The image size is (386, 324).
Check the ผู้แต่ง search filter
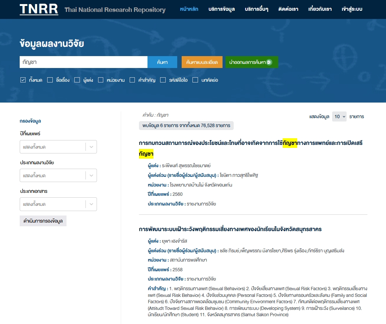pyautogui.click(x=77, y=80)
